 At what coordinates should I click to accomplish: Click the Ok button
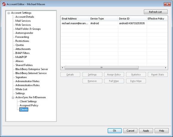115,131
